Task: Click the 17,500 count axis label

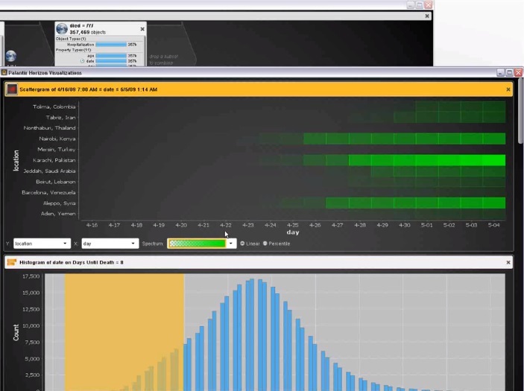Action: 31,276
